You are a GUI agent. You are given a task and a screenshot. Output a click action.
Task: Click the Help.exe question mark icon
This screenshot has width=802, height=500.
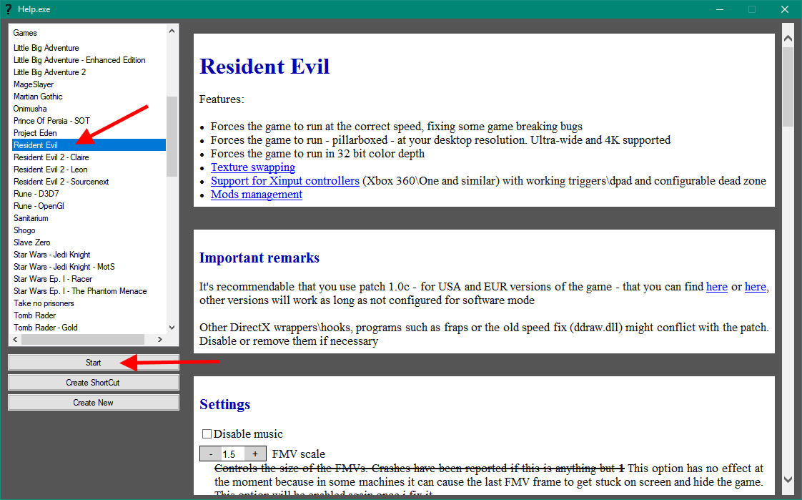8,9
